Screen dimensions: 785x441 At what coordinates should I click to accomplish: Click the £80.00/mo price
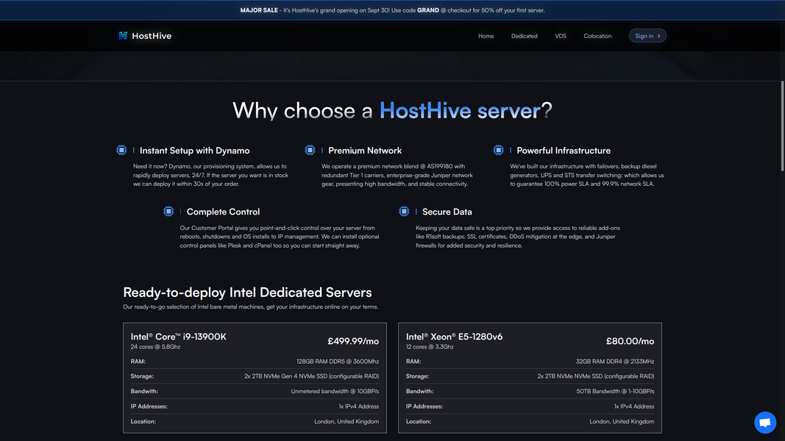[x=630, y=341]
